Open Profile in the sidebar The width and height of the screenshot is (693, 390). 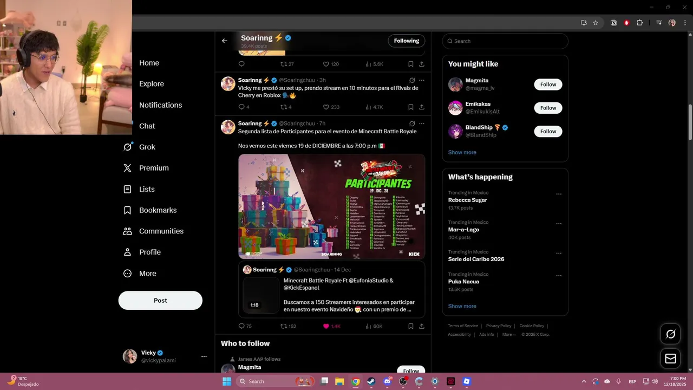(142, 252)
